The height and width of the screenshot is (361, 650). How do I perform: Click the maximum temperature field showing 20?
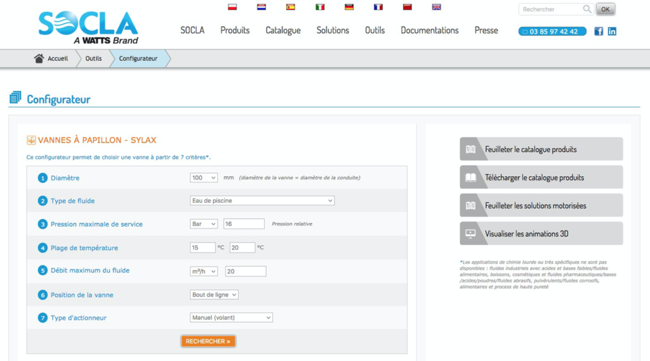coord(242,247)
